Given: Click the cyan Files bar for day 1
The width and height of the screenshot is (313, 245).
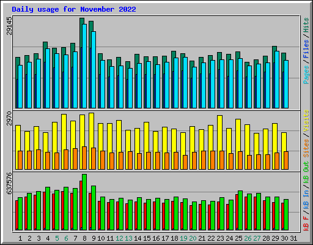Looking at the screenshot, I should coord(20,86).
